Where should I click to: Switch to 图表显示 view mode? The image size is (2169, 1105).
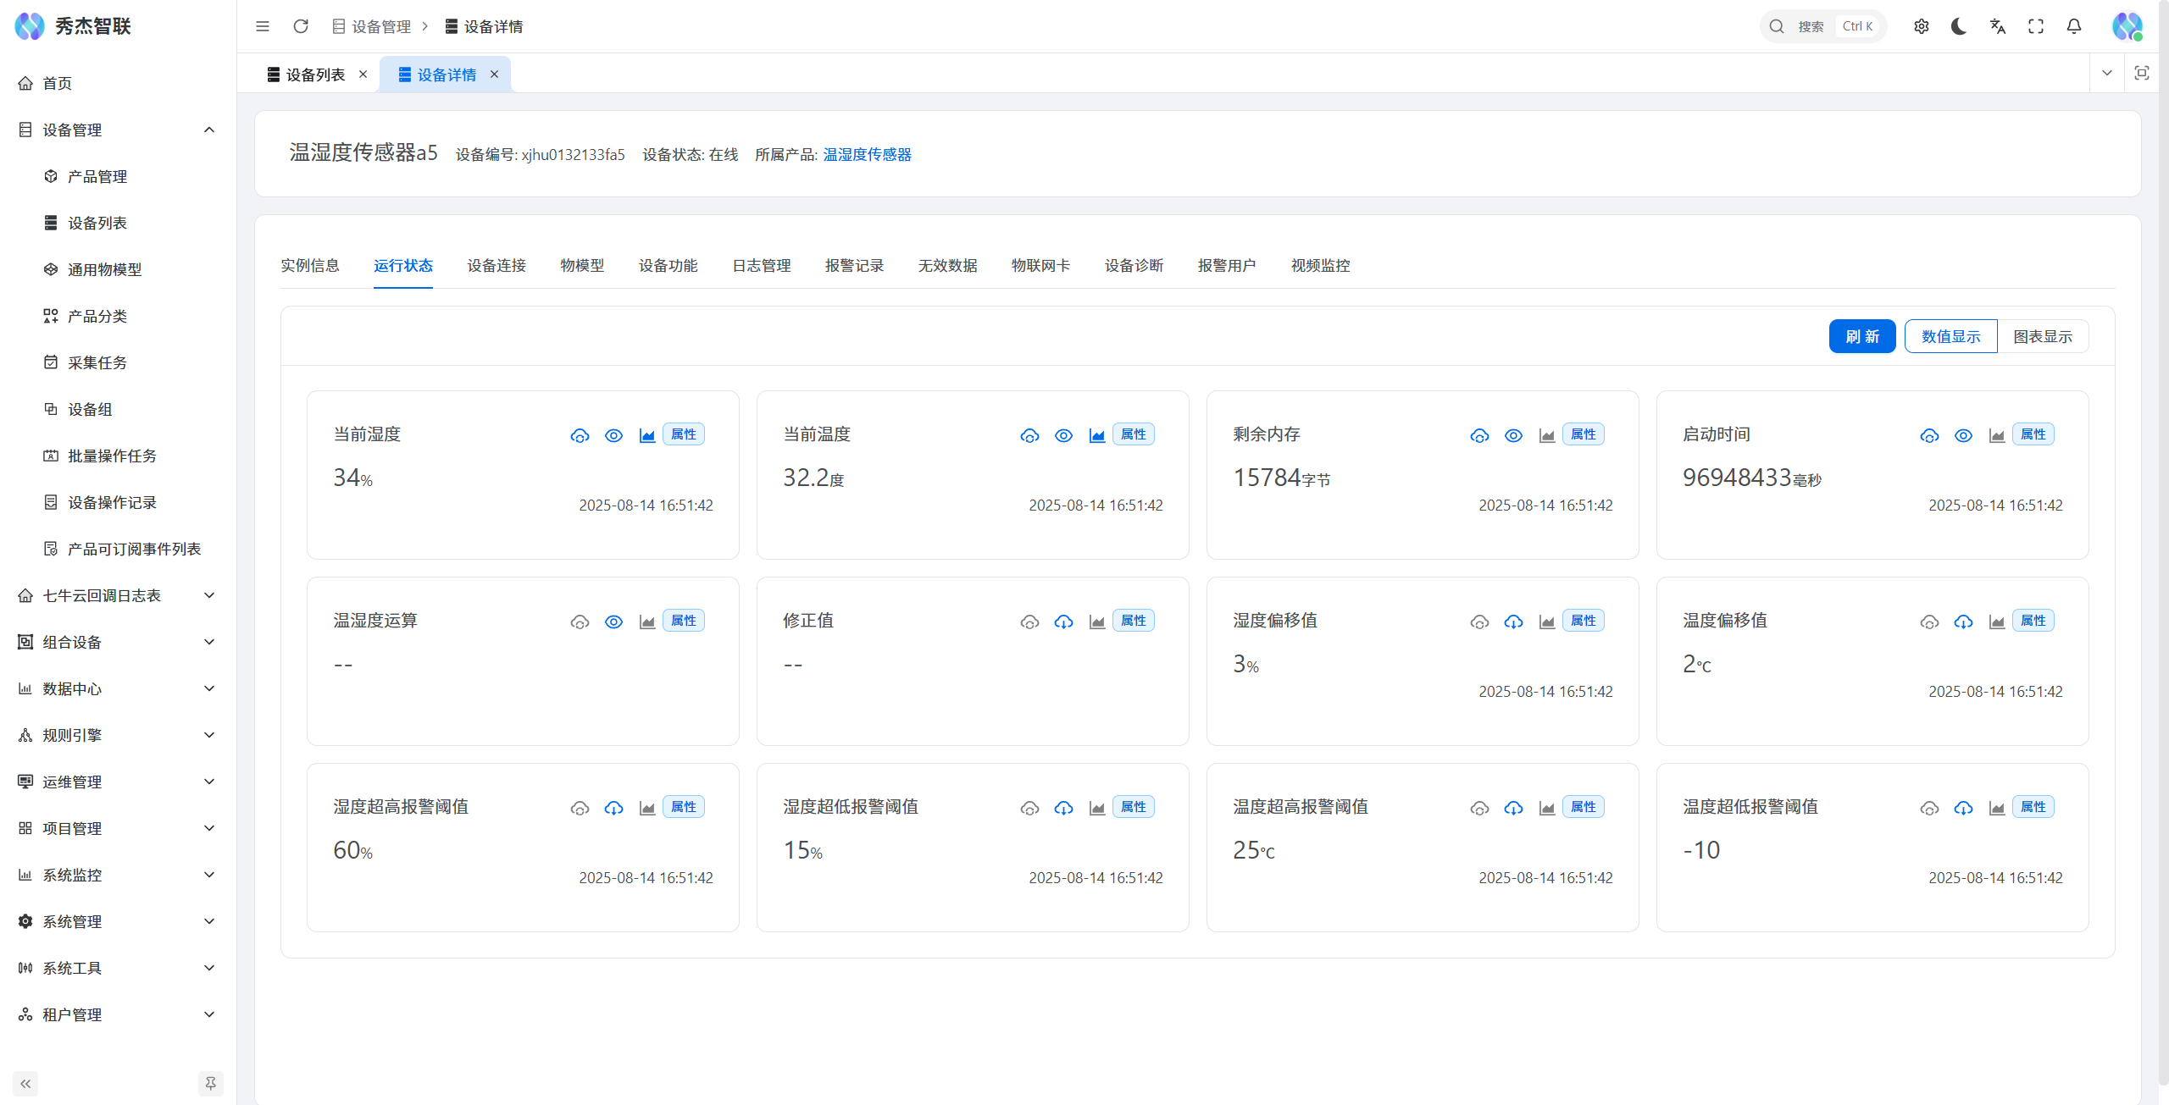(2043, 336)
